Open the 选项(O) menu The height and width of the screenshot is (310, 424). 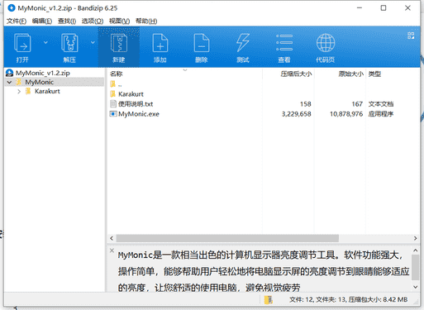pyautogui.click(x=93, y=21)
